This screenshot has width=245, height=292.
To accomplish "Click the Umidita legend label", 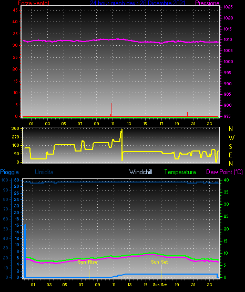I will 44,172.
